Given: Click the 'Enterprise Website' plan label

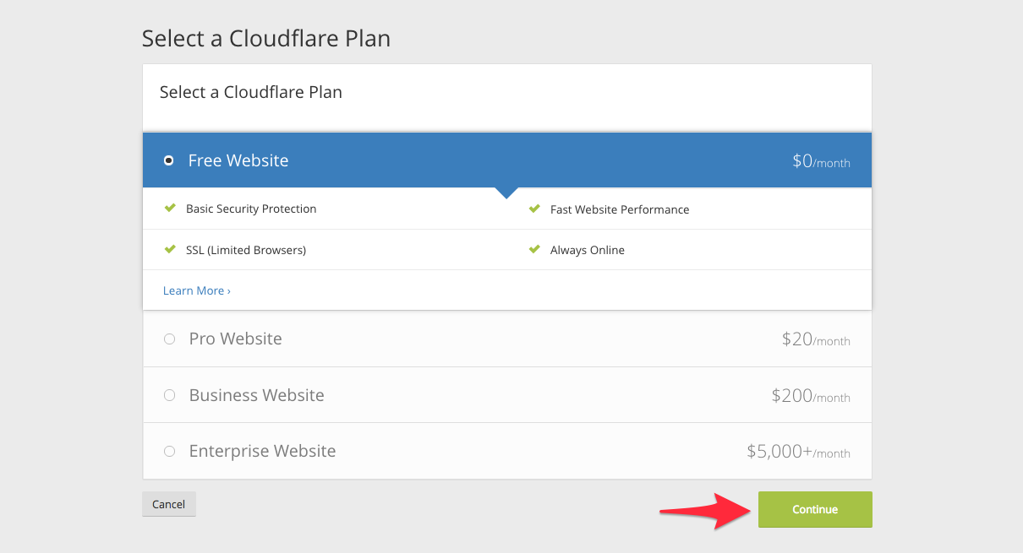Looking at the screenshot, I should [263, 451].
